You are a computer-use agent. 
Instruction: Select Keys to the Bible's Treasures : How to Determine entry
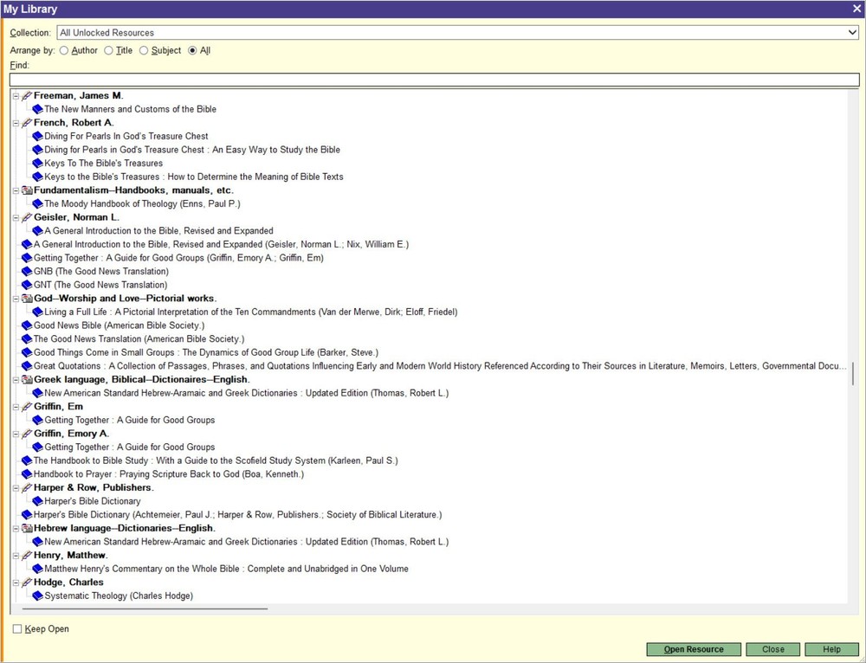(x=193, y=177)
